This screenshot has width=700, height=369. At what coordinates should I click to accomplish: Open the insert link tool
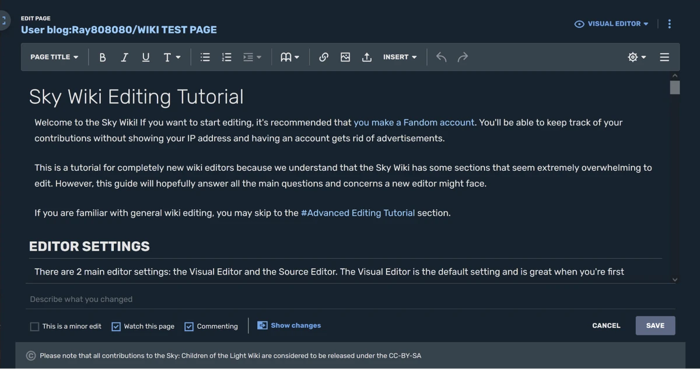[323, 57]
